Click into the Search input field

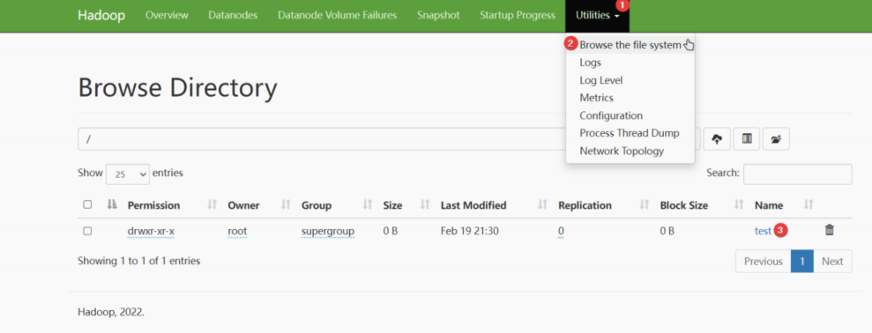tap(797, 174)
